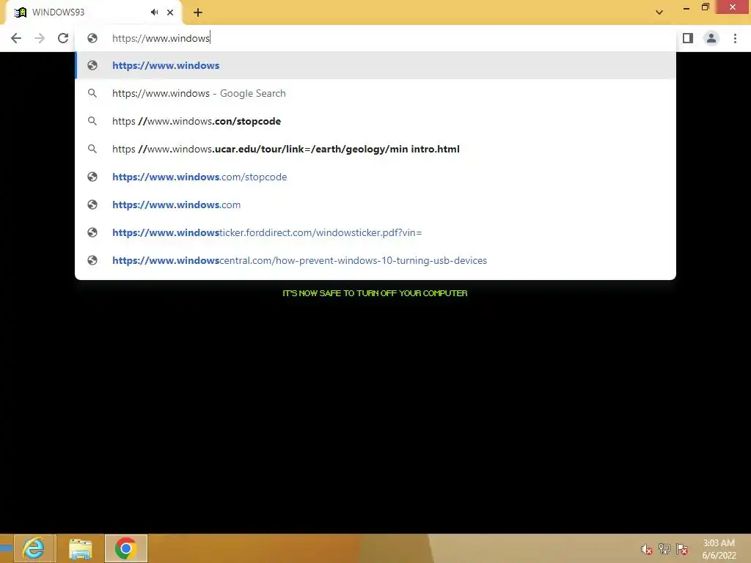Click the Chrome taskbar icon
751x563 pixels.
tap(126, 548)
